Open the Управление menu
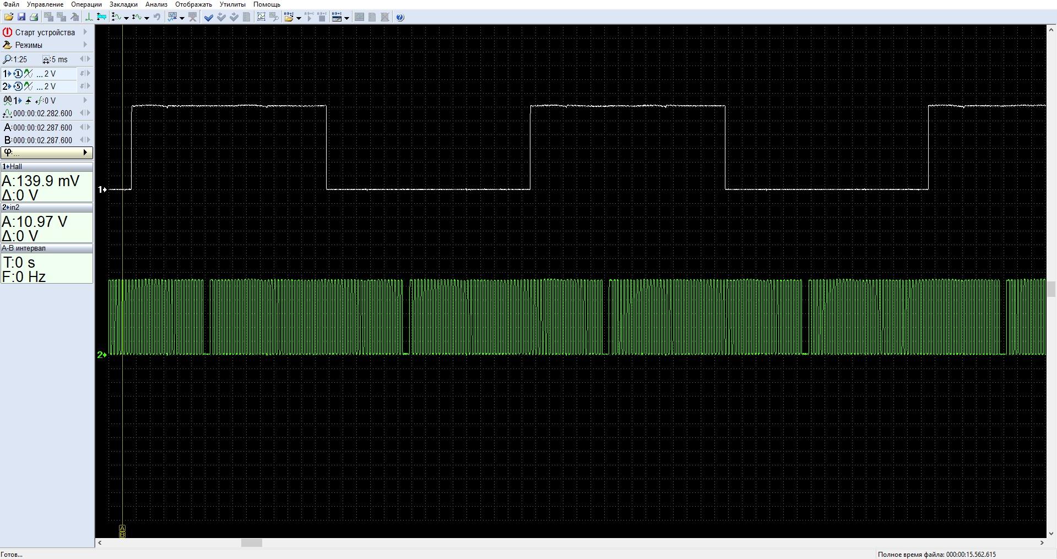The width and height of the screenshot is (1057, 559). (x=45, y=4)
